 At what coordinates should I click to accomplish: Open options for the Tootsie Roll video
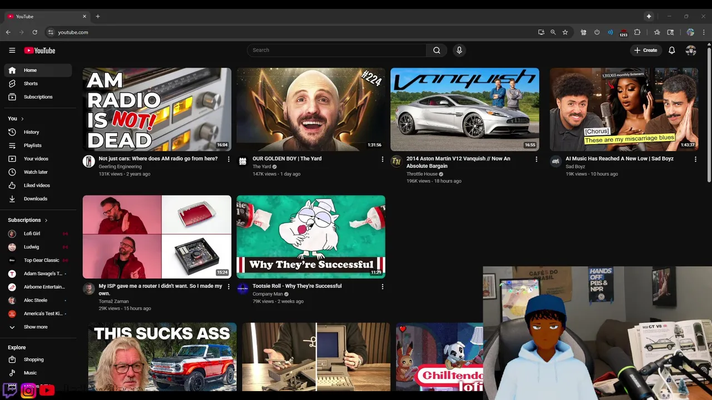pyautogui.click(x=382, y=287)
